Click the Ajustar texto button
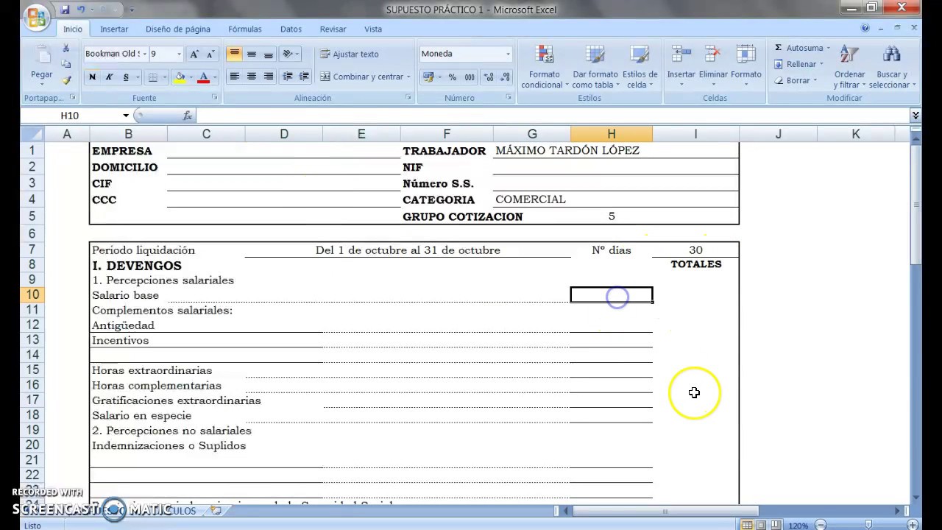The height and width of the screenshot is (530, 942). [x=350, y=54]
